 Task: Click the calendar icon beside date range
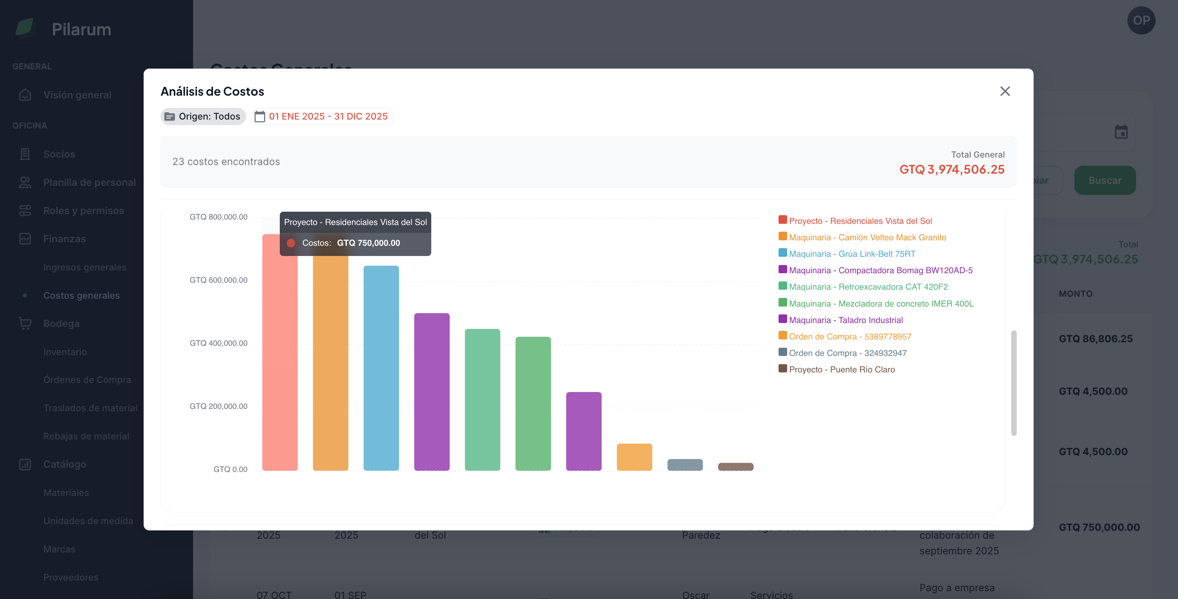(x=260, y=116)
